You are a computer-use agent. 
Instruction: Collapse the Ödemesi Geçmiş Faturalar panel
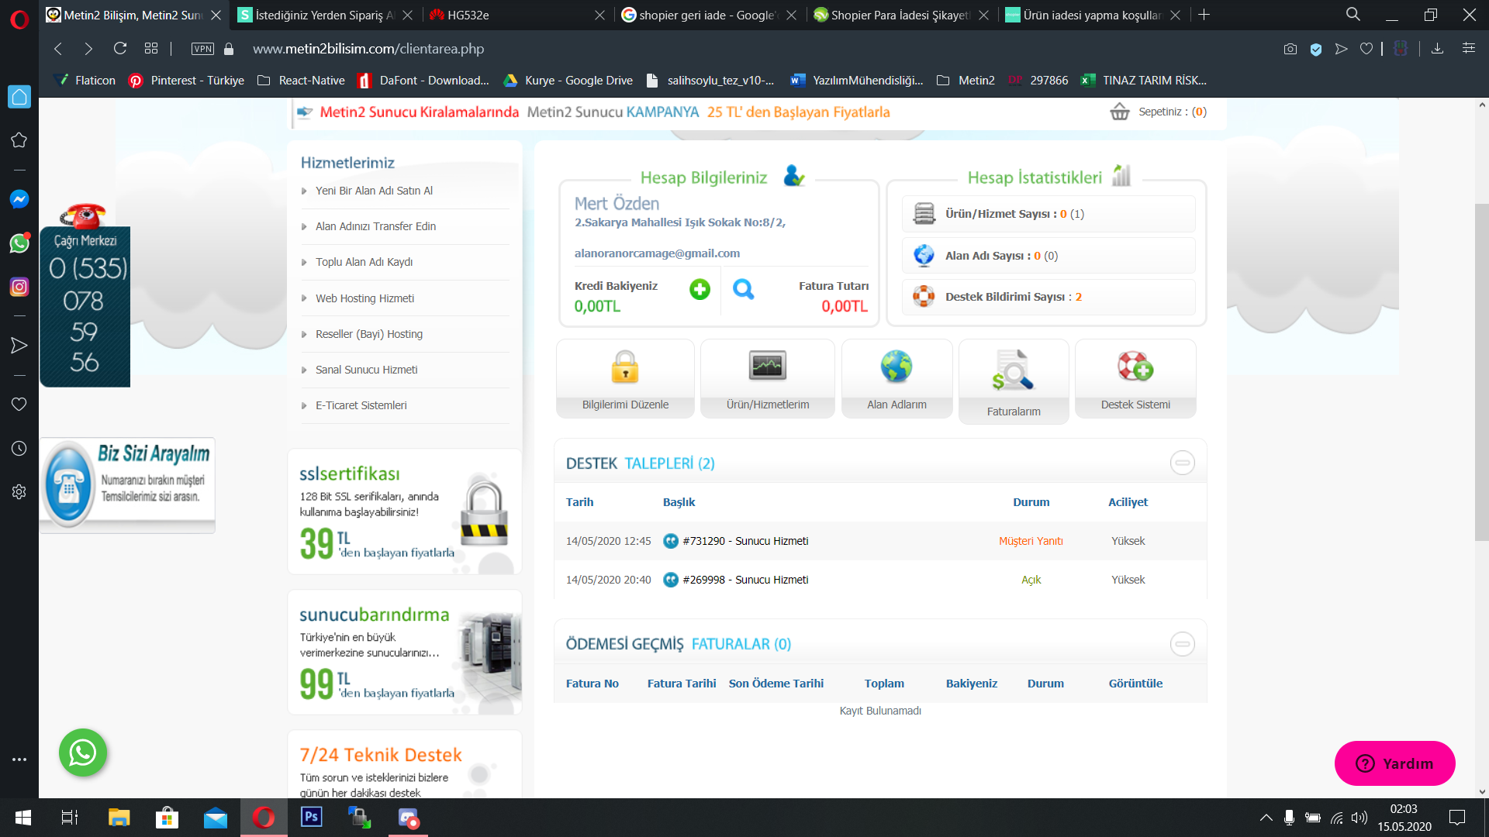1183,644
